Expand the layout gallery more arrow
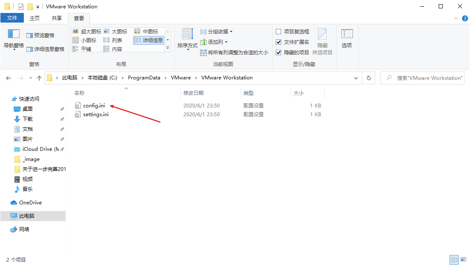 click(168, 48)
